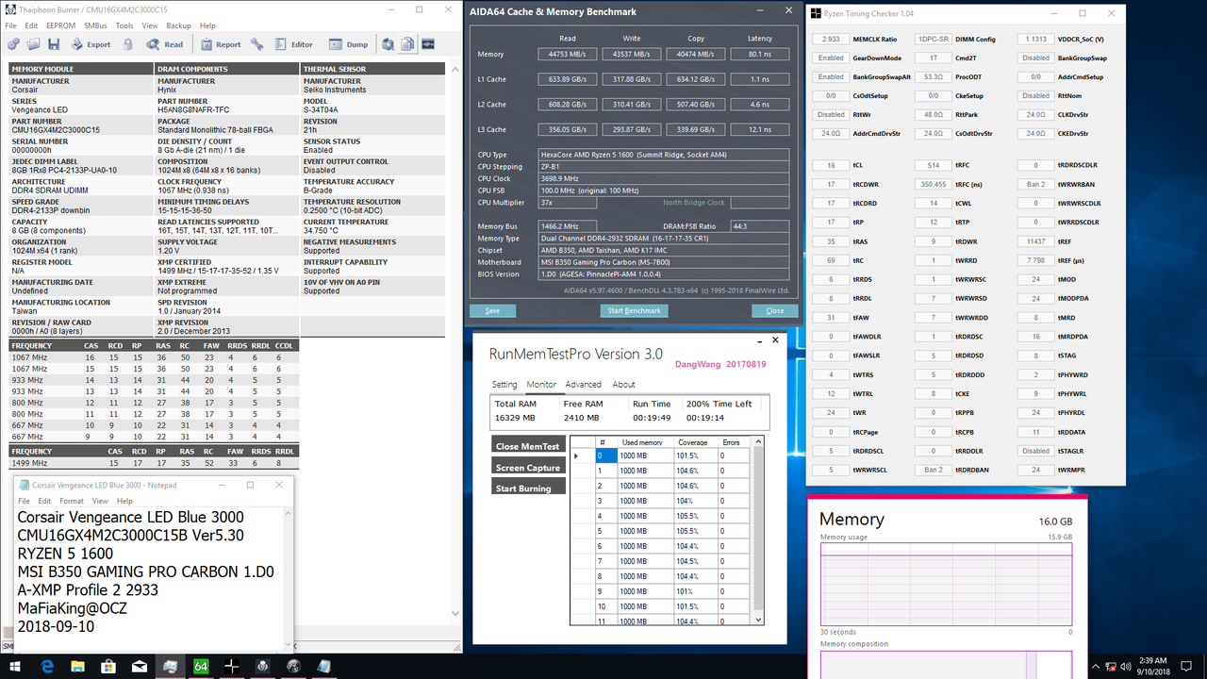Click Screen Capture in RunMemTestPro
This screenshot has height=679, width=1207.
tap(528, 467)
